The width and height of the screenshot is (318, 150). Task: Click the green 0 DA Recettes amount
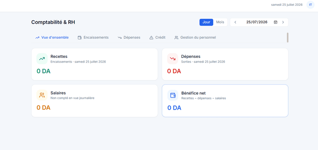44,71
